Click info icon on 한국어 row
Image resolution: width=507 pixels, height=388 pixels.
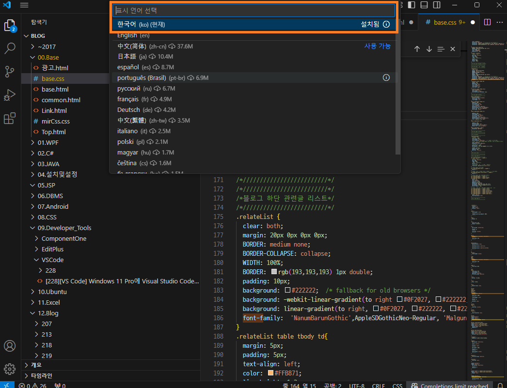(386, 24)
